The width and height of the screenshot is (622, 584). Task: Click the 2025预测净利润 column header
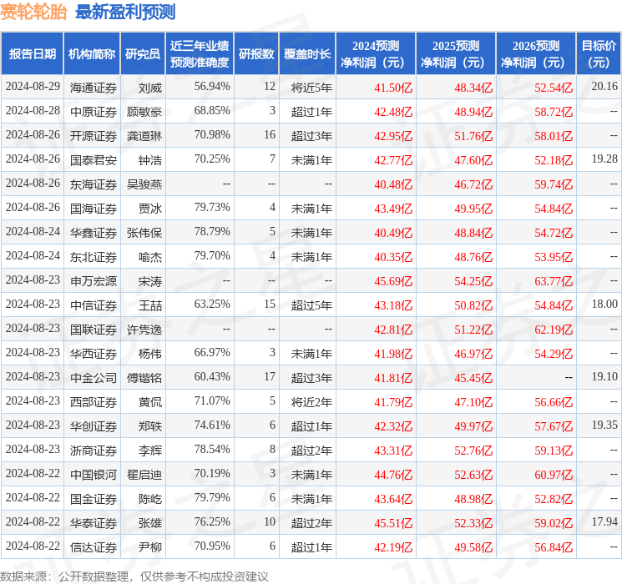456,53
